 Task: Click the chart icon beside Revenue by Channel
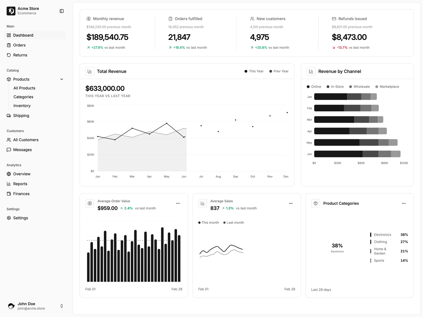pyautogui.click(x=311, y=71)
